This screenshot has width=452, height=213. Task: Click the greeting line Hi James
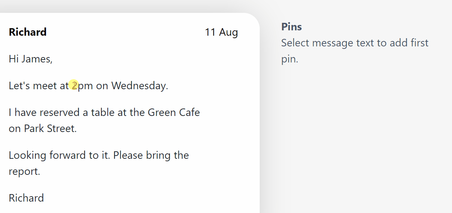click(x=31, y=59)
